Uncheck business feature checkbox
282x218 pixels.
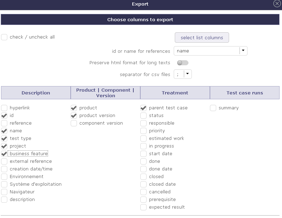pos(4,154)
